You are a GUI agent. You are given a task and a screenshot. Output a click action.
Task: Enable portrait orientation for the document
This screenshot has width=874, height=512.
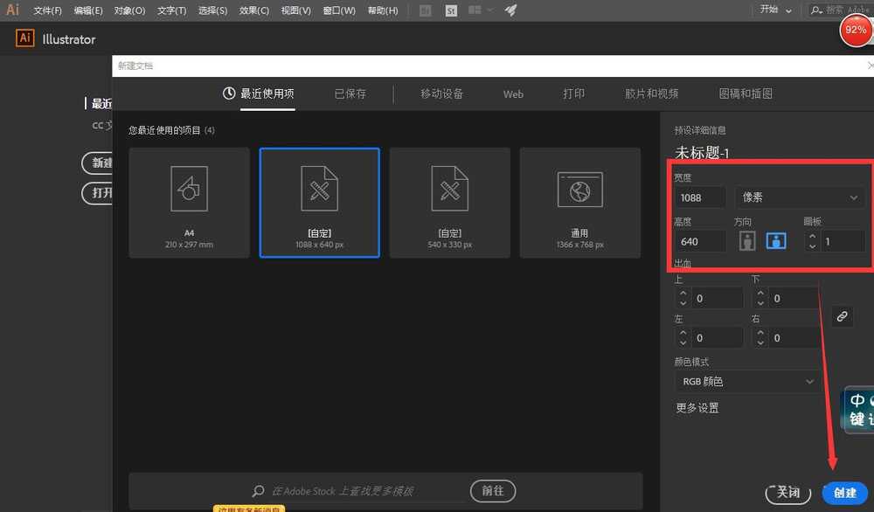click(x=747, y=240)
